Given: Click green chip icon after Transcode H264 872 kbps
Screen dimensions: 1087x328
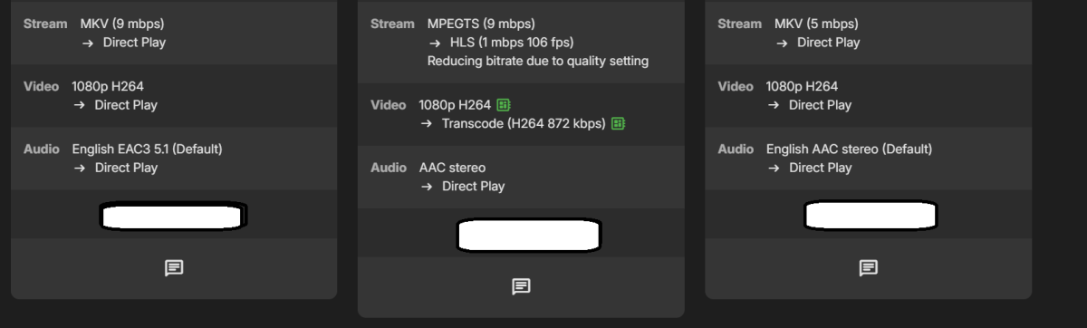Looking at the screenshot, I should (x=619, y=123).
